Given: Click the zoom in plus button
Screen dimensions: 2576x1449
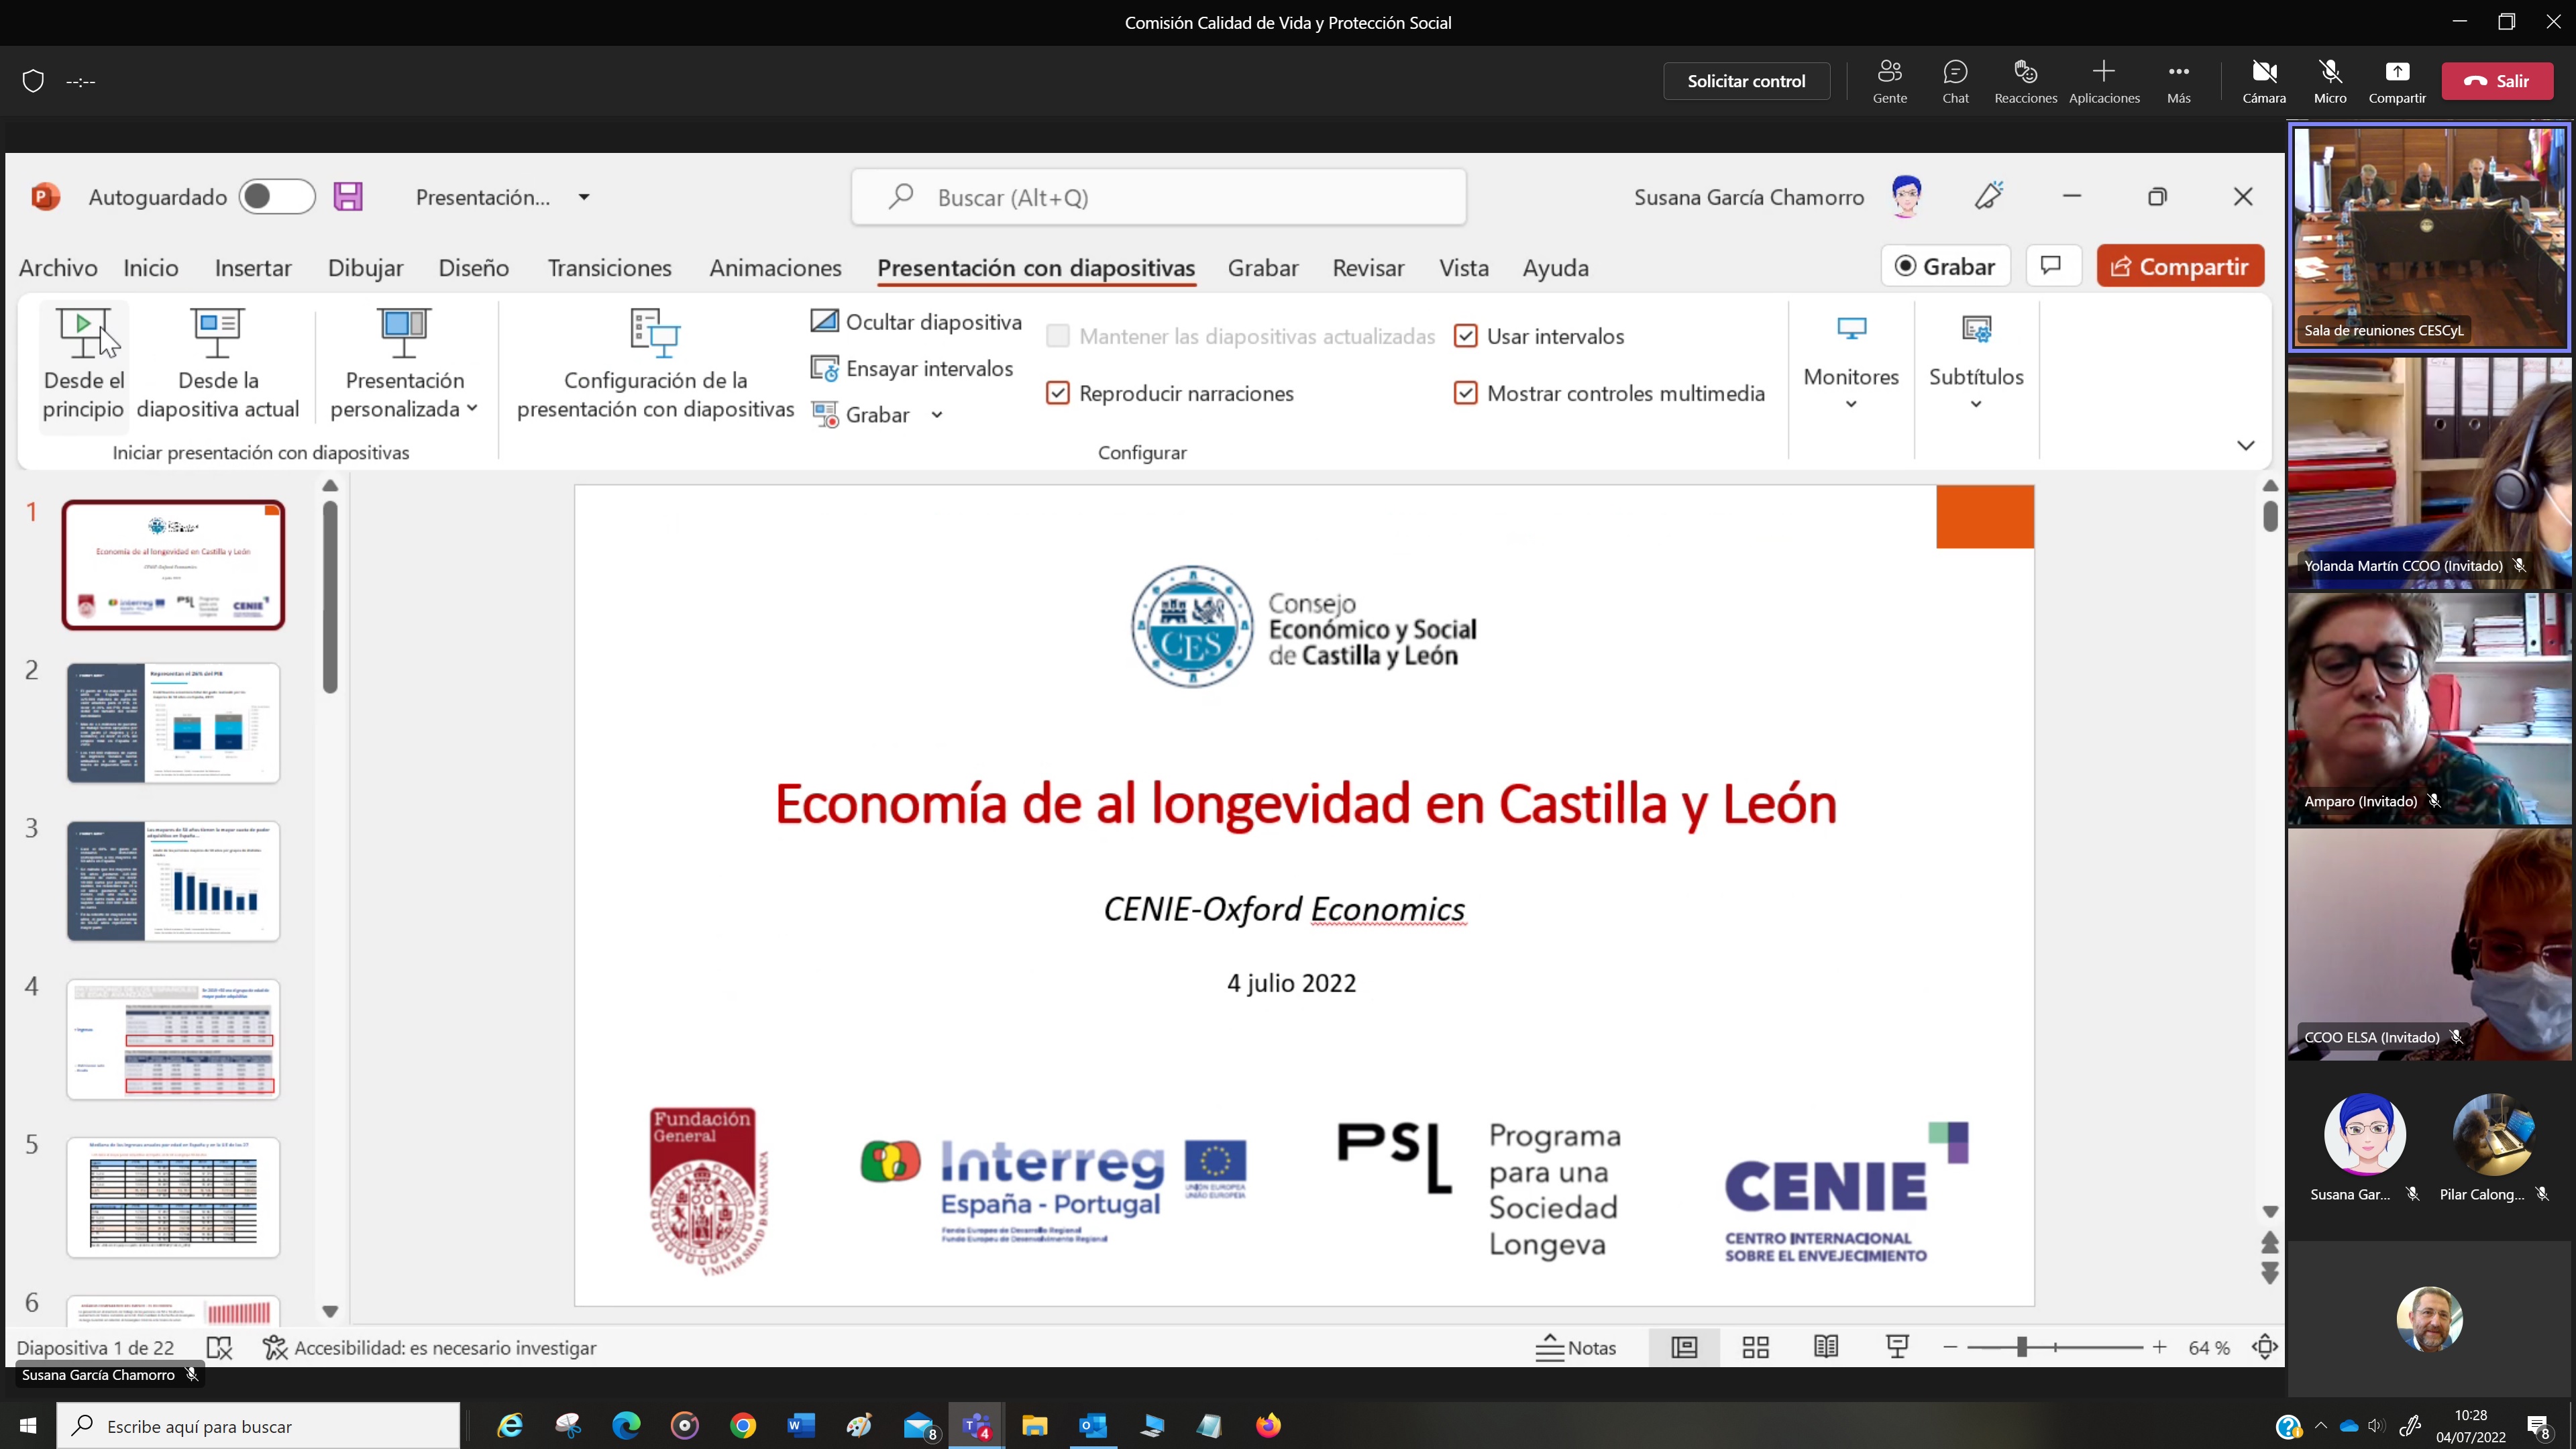Looking at the screenshot, I should [2160, 1348].
